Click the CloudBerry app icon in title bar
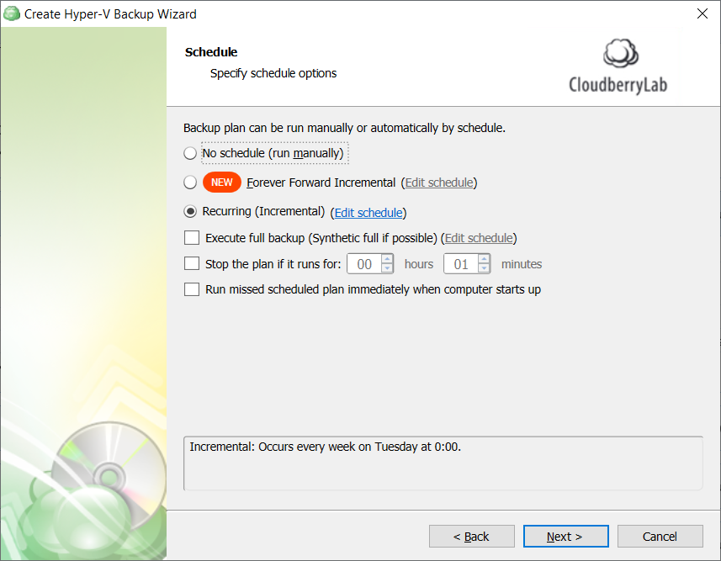Screen dimensions: 721x561 (12, 13)
